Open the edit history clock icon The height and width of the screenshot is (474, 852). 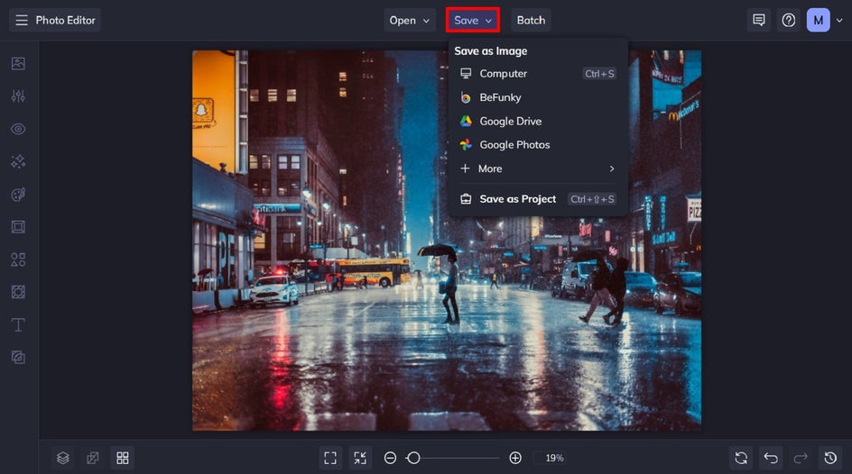point(830,458)
